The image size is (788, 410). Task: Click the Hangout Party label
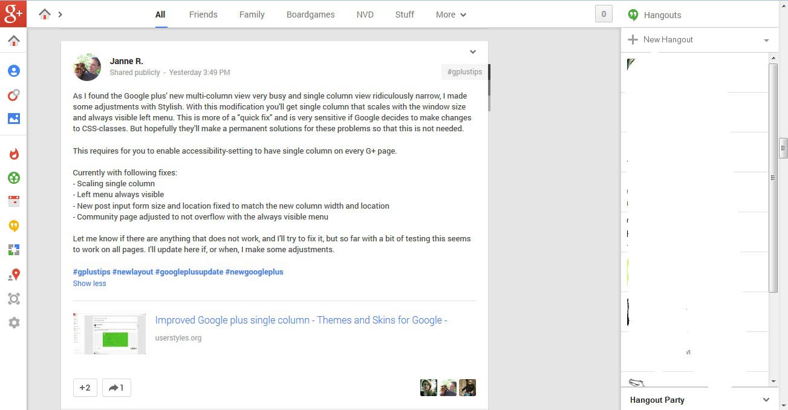tap(657, 400)
